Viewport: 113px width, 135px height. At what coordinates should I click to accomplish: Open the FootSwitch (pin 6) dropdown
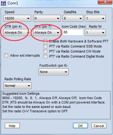coord(54,72)
